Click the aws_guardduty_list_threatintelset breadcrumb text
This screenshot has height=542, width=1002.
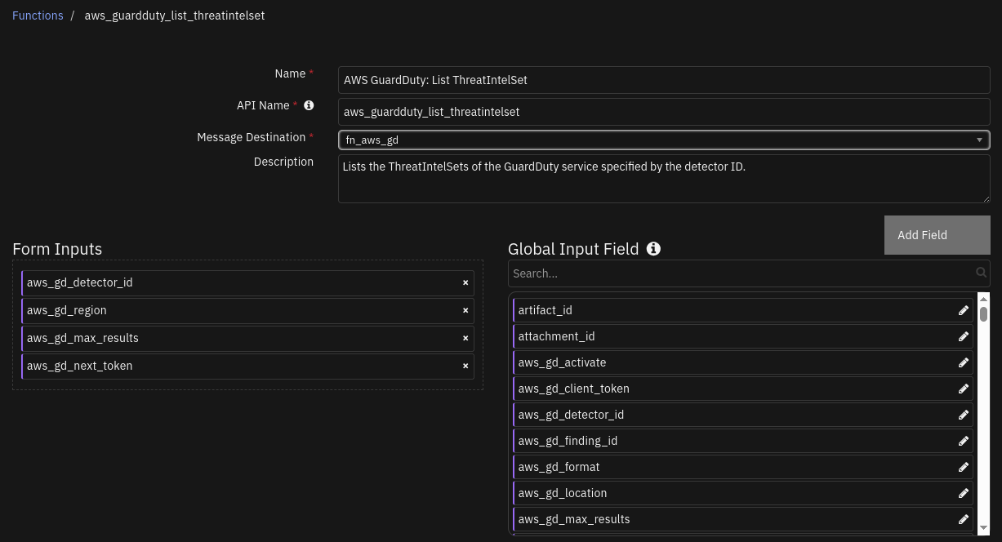175,16
